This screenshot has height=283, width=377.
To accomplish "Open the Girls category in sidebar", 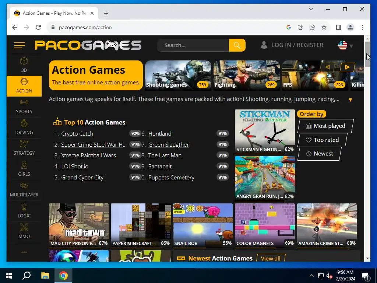I will [x=24, y=169].
